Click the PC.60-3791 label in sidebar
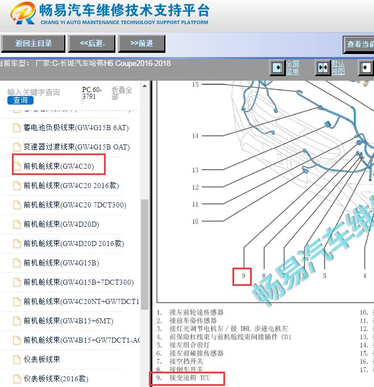374x387 pixels. (92, 93)
